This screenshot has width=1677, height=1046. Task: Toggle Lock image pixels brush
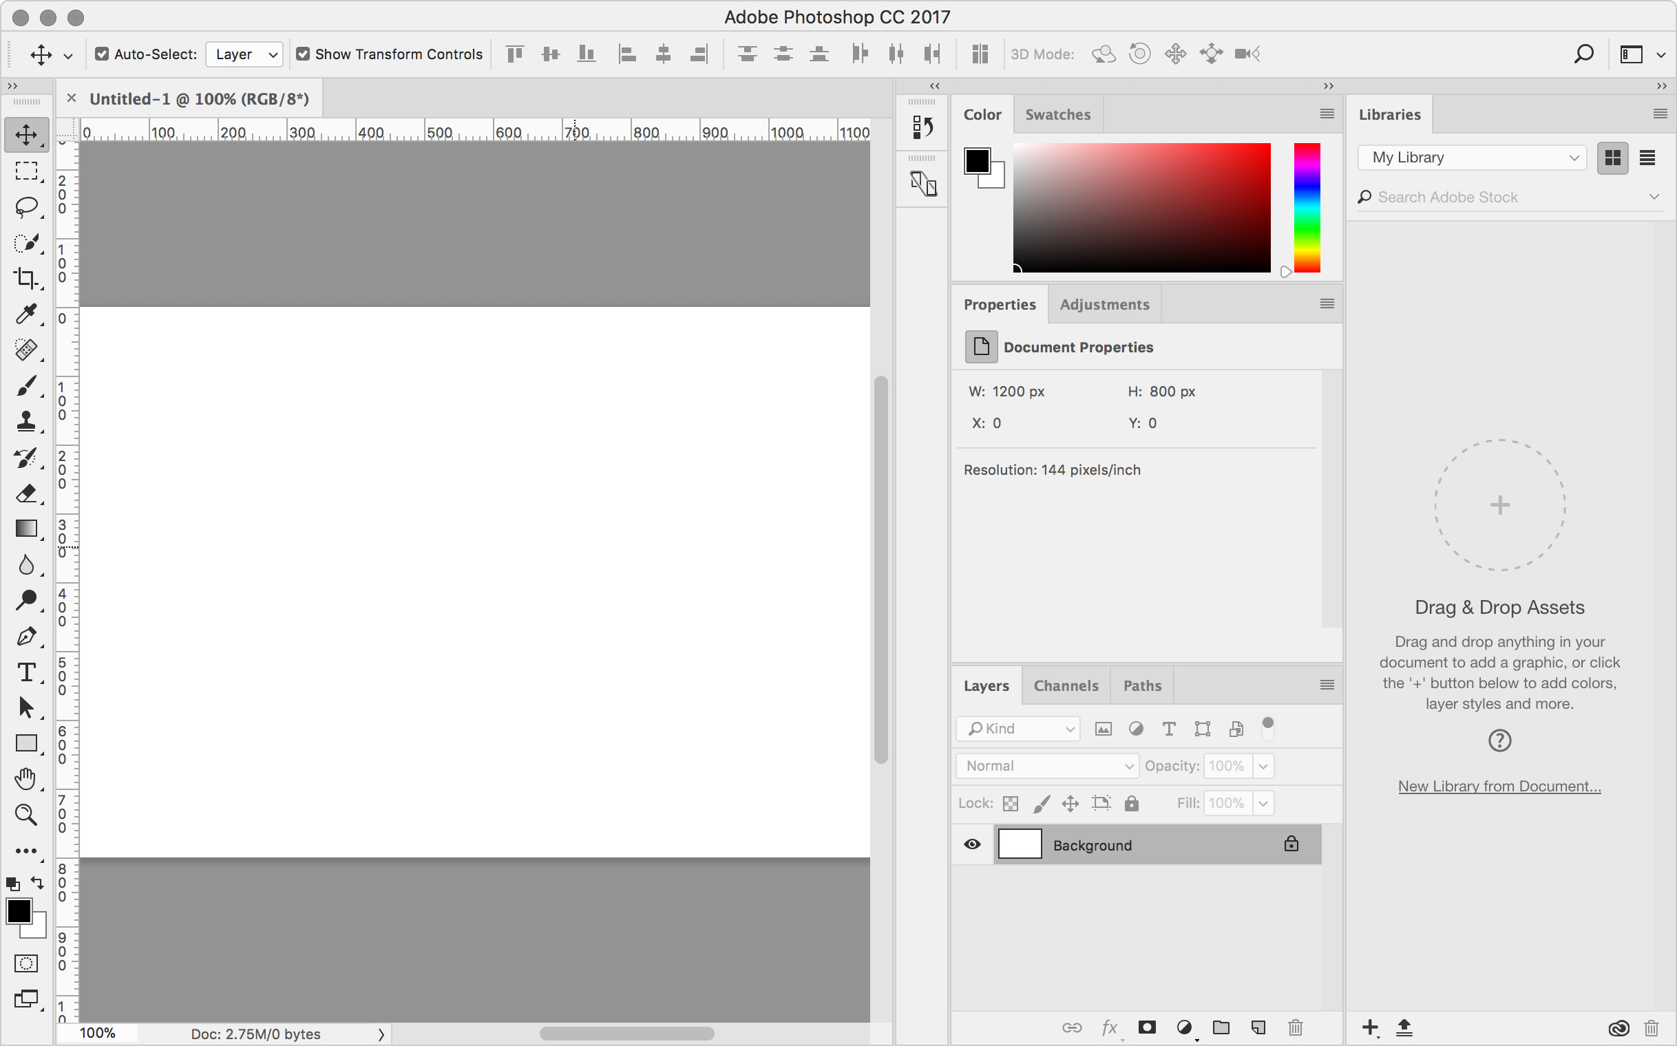pyautogui.click(x=1041, y=803)
